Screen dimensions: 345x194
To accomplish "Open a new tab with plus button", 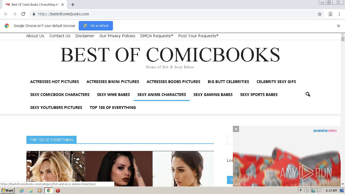I will (73, 5).
